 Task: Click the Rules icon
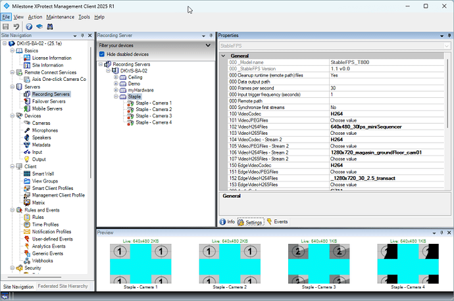27,217
